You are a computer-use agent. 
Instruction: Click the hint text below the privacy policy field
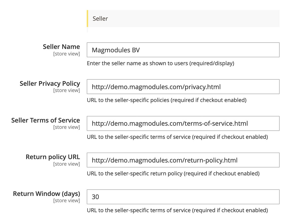166,100
